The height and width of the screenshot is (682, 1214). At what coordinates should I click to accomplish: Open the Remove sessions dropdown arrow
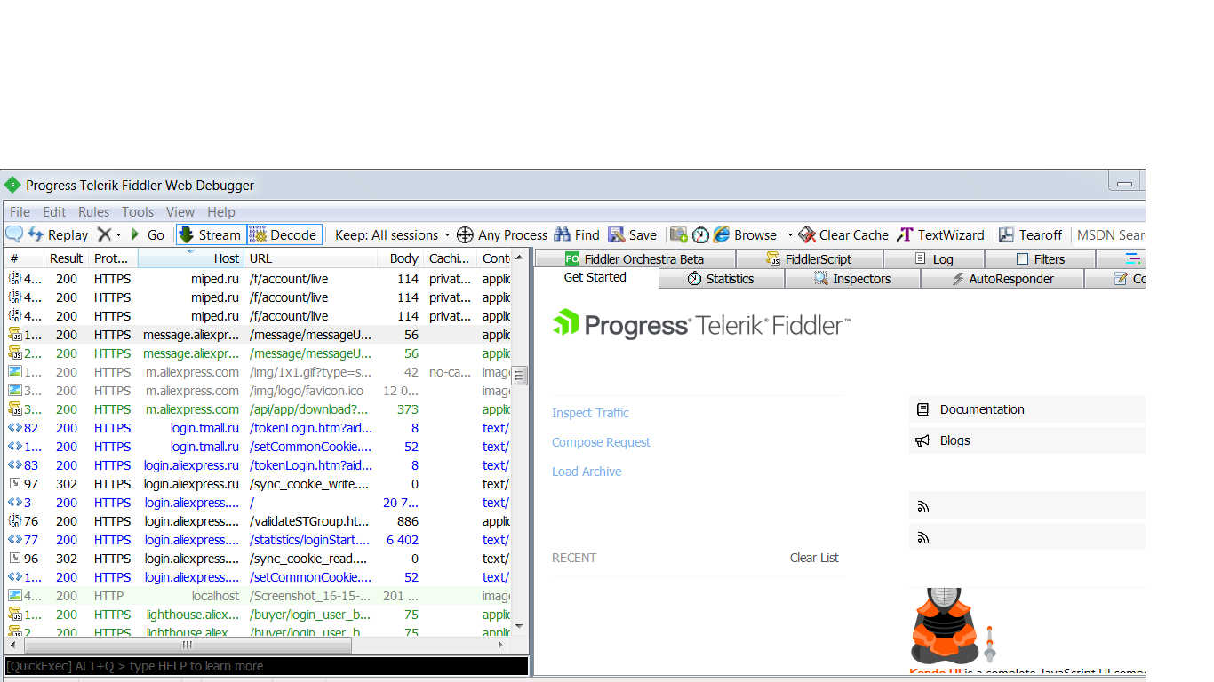[x=118, y=234]
